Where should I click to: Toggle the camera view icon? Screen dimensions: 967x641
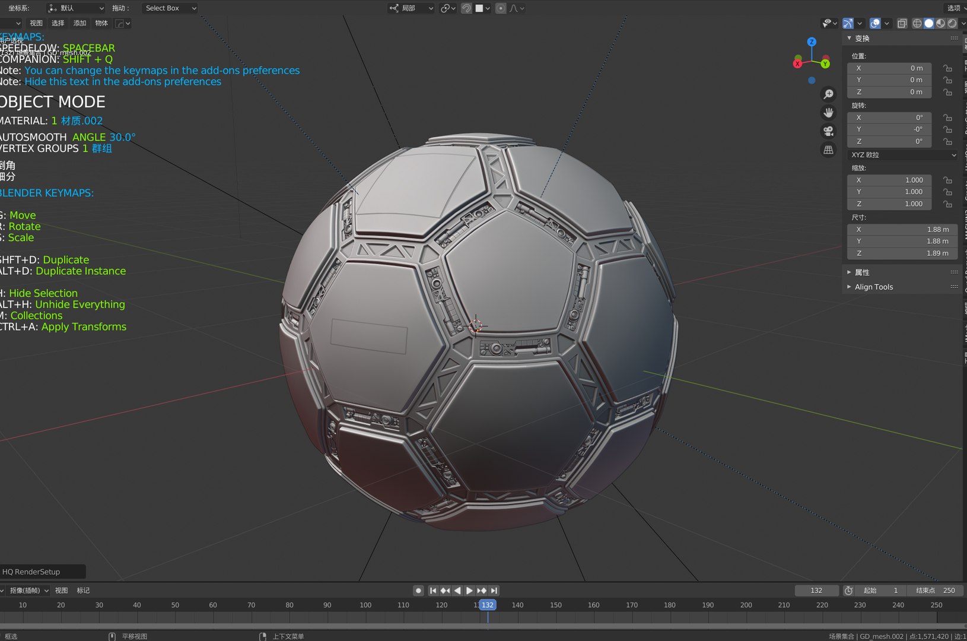click(828, 131)
